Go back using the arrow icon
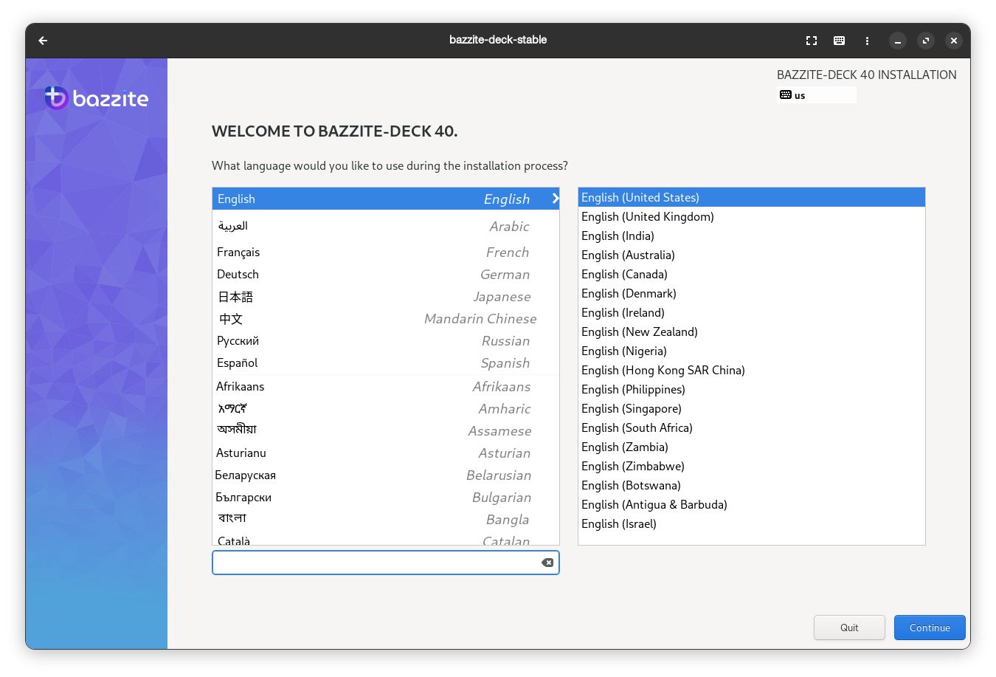Screen dimensions: 996x677 42,41
